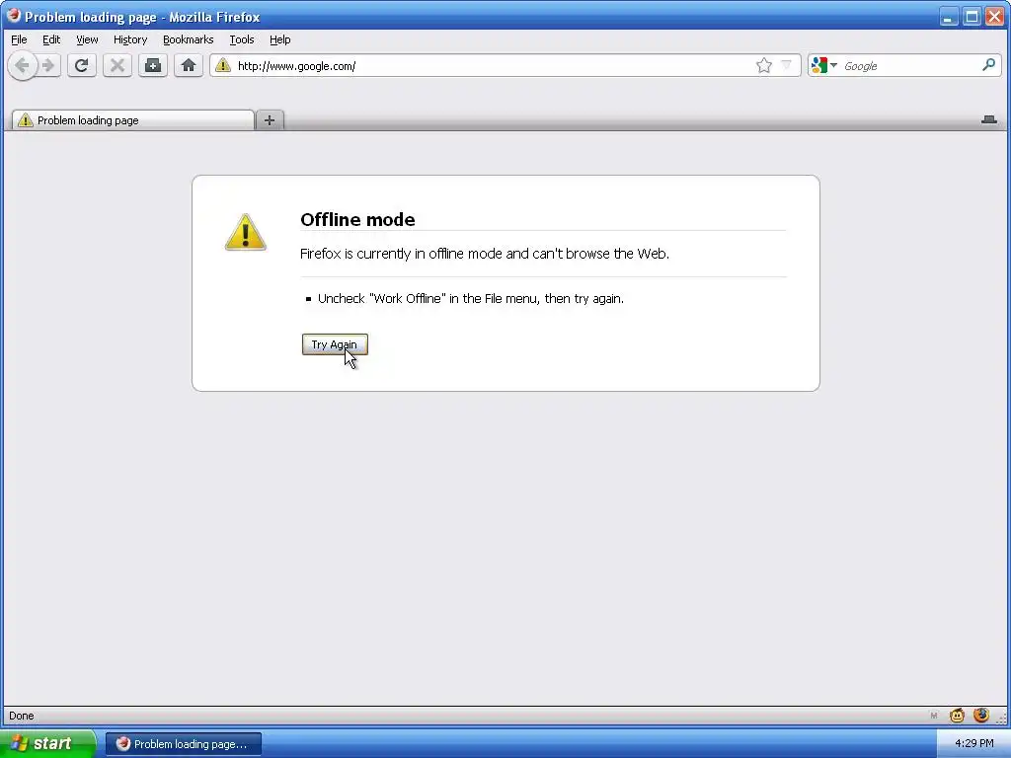
Task: Click the bookmark add toolbar icon
Action: coord(153,66)
